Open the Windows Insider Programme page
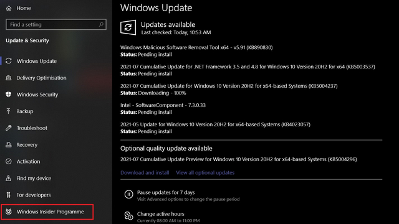 (x=47, y=212)
